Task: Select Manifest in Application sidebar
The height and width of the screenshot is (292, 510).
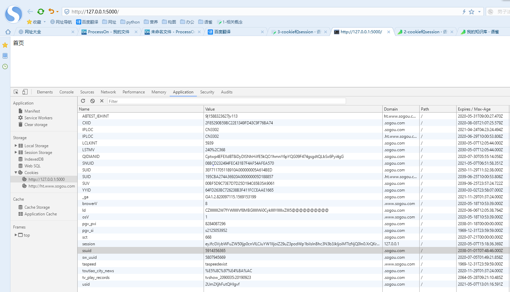Action: 32,111
